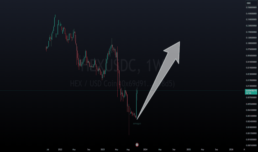
Task: Click the 2025 label on time axis
Action: pos(189,150)
